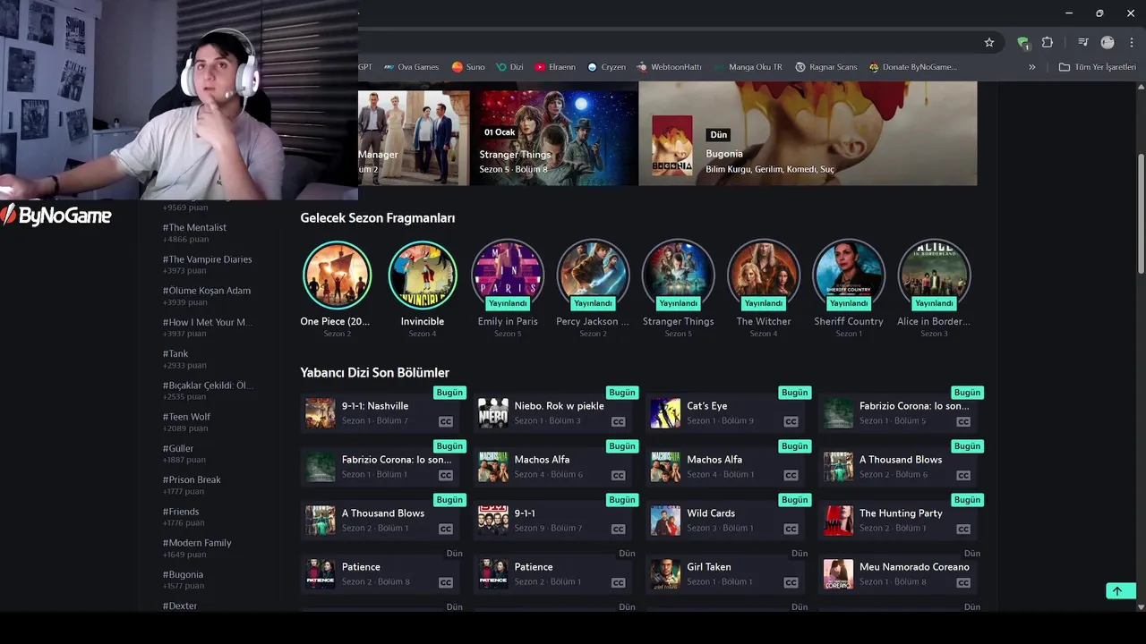Select #The Vampire Diaries in the trending list
This screenshot has width=1146, height=644.
point(207,259)
